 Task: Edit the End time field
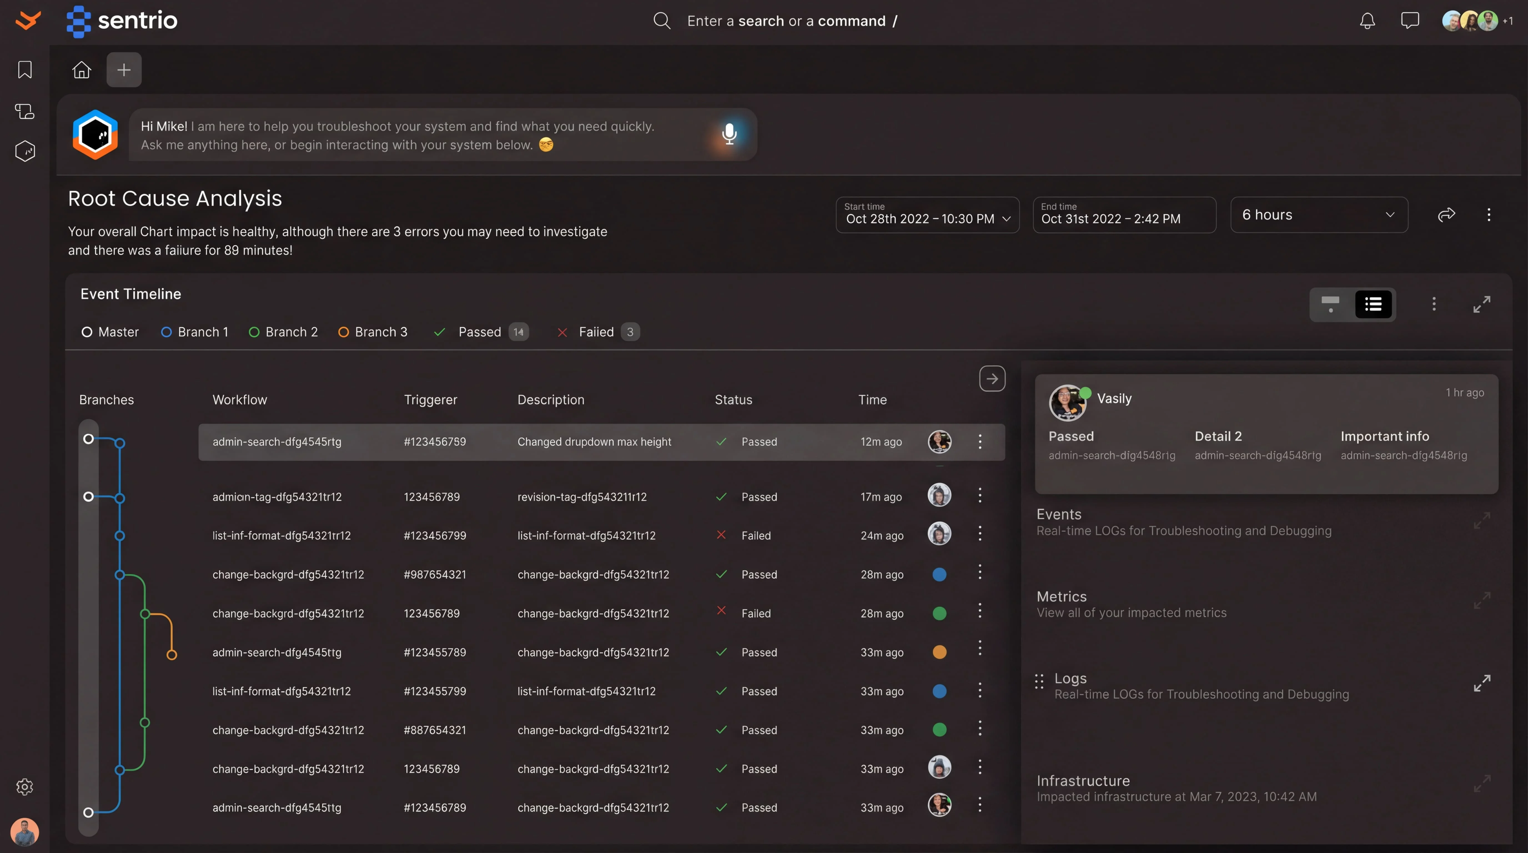click(1125, 215)
